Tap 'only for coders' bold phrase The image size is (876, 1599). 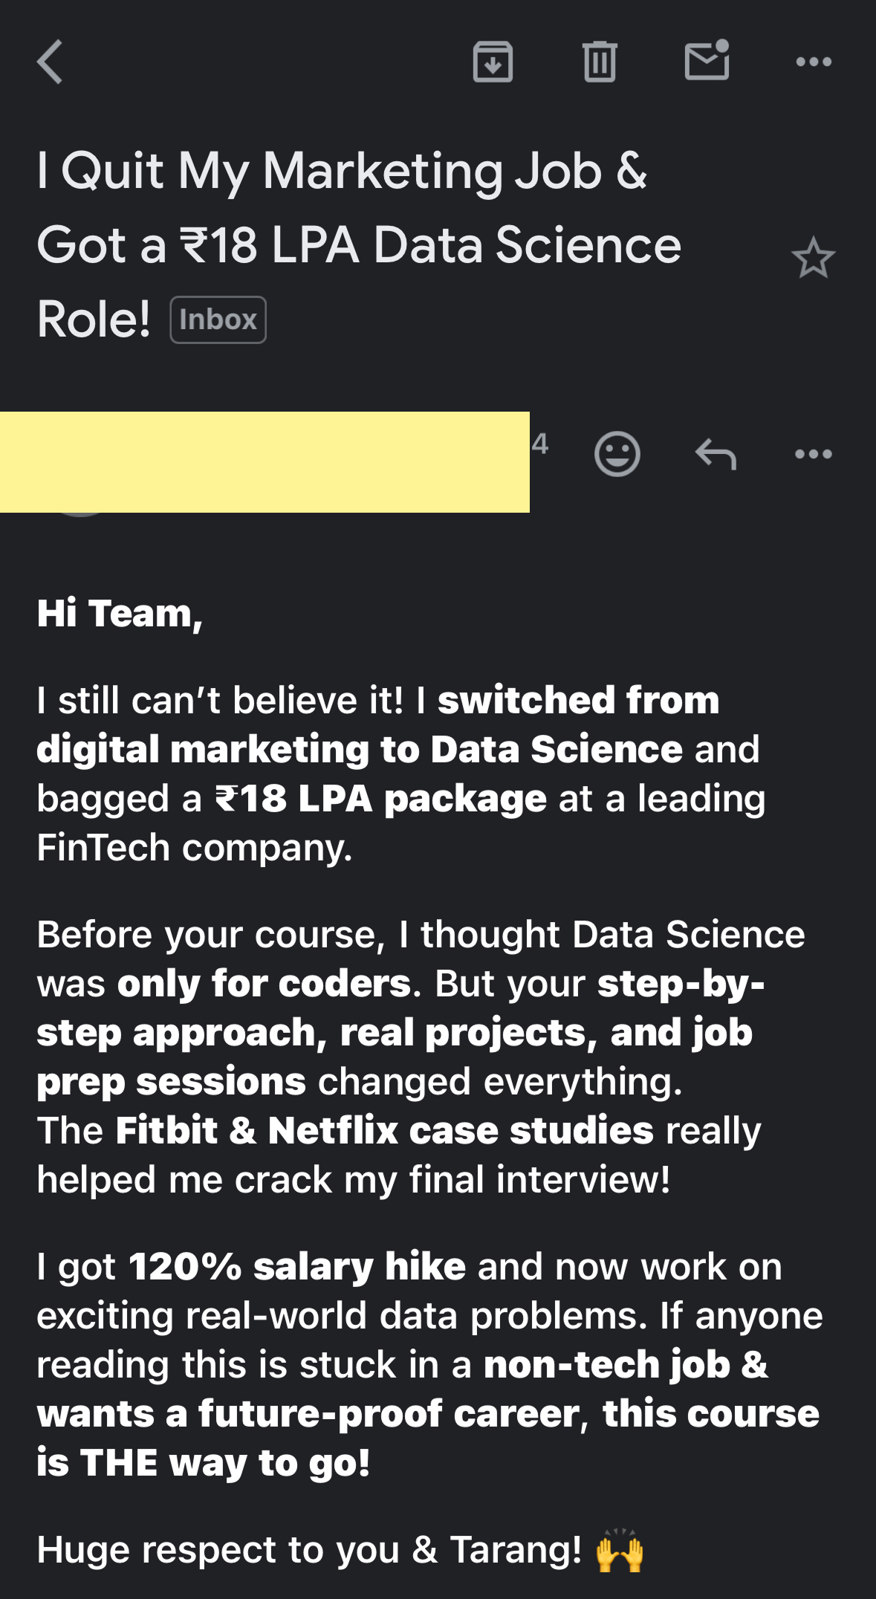point(264,984)
